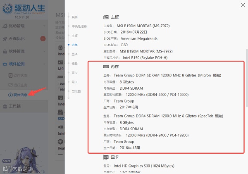This screenshot has height=174, width=248.
Task: Jump to 主板 section in navigation
Action: click(x=74, y=36)
